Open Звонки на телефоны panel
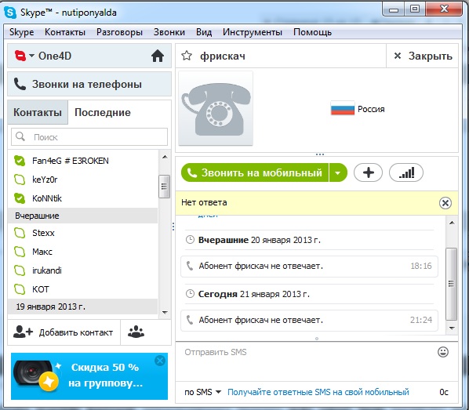Image resolution: width=469 pixels, height=410 pixels. tap(89, 84)
